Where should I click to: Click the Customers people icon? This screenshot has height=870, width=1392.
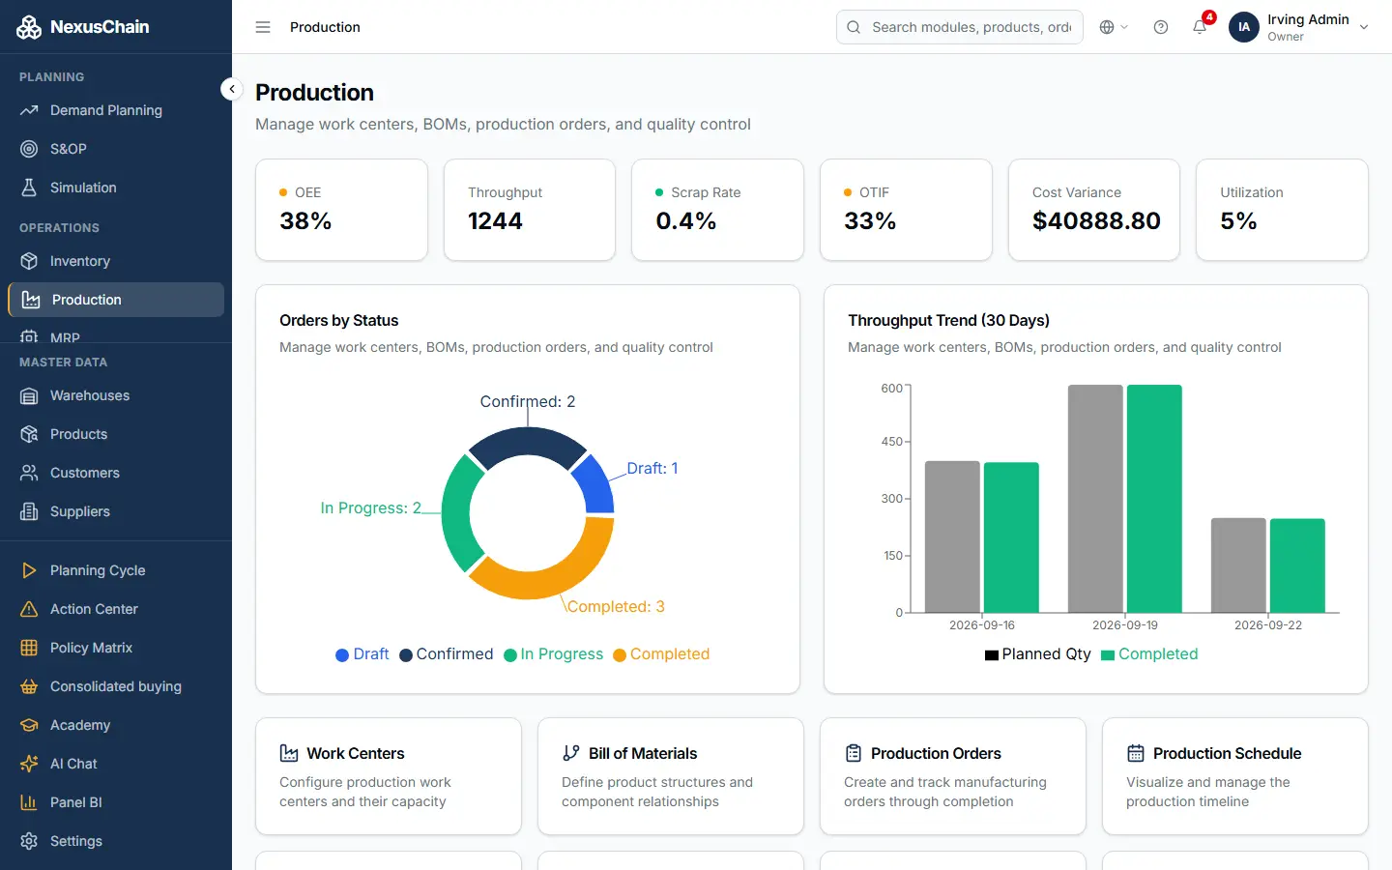[29, 473]
